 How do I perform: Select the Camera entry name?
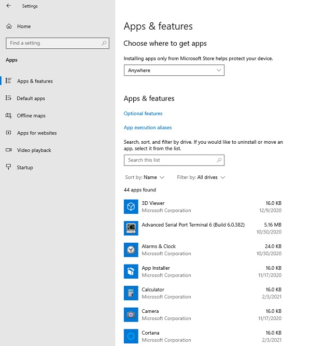(x=150, y=311)
